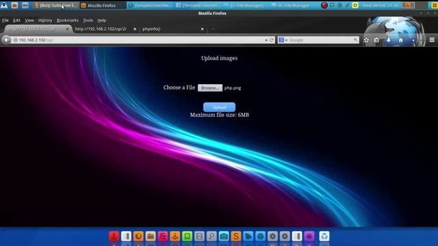
Task: Open the magnifier search dock icon
Action: coord(211,236)
